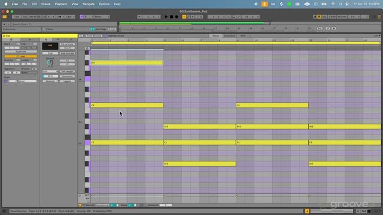
Task: Click the Set button beside Start
Action: click(17, 44)
